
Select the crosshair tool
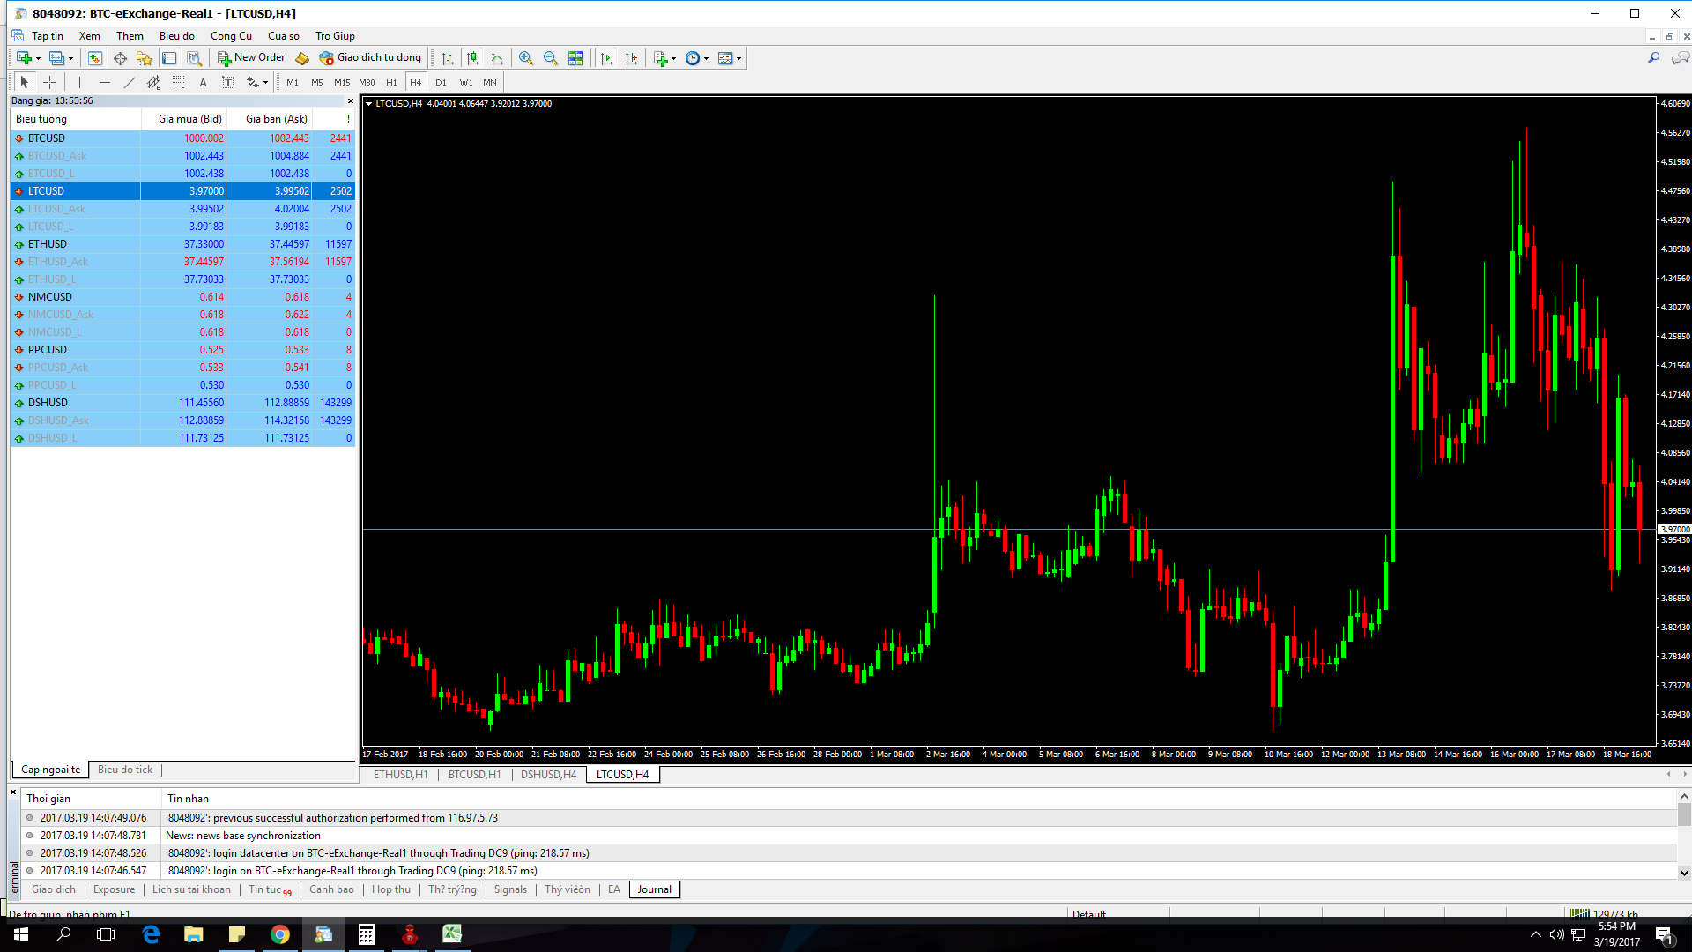pos(50,82)
